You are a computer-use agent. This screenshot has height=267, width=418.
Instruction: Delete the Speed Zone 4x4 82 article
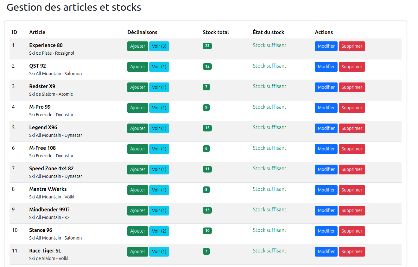tap(352, 169)
